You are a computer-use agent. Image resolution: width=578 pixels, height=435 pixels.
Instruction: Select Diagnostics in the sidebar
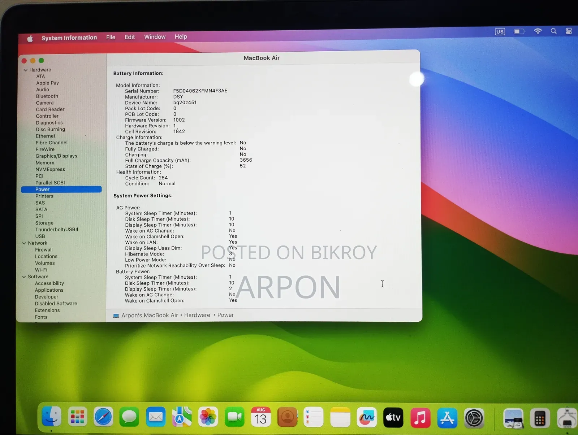[49, 123]
